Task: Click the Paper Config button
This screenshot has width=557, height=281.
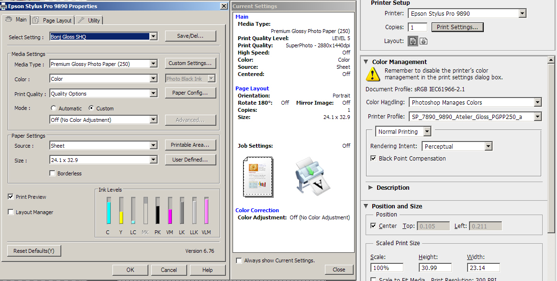Action: 190,93
